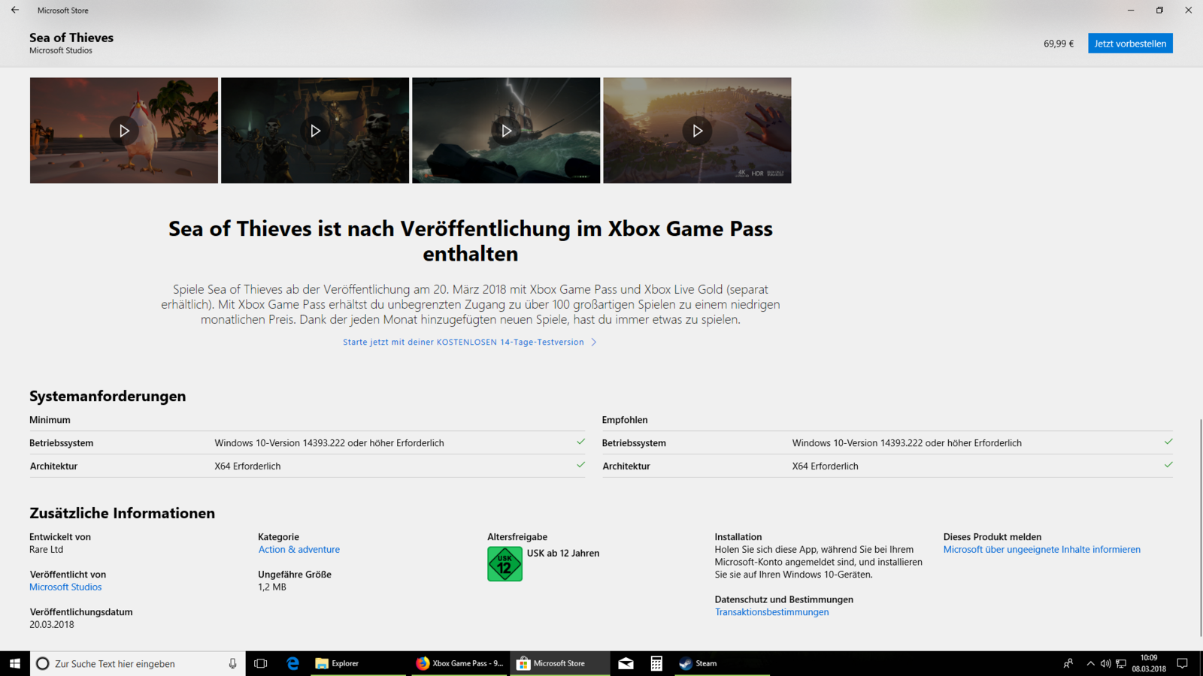Launch Microsoft Edge from the taskbar
The width and height of the screenshot is (1203, 676).
click(292, 663)
